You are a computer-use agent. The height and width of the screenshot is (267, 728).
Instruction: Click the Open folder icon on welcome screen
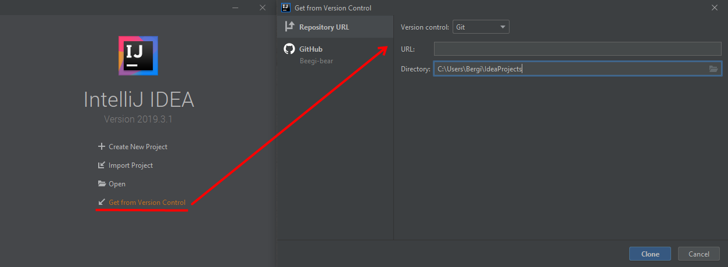coord(102,184)
